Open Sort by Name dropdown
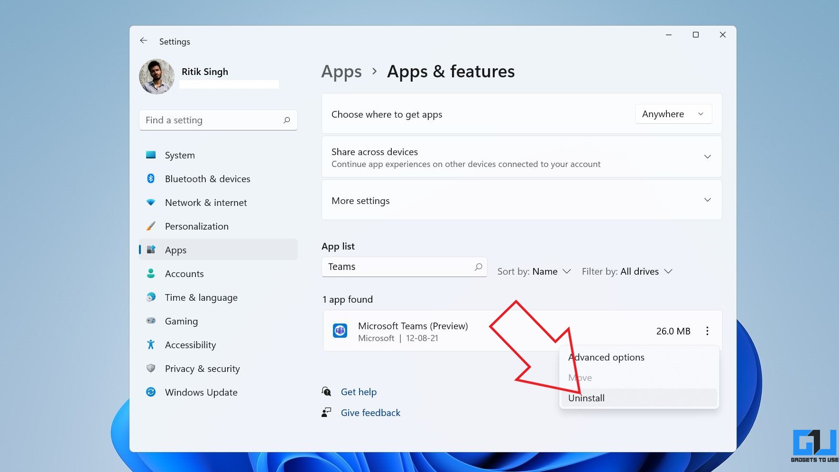This screenshot has width=839, height=472. coord(534,271)
